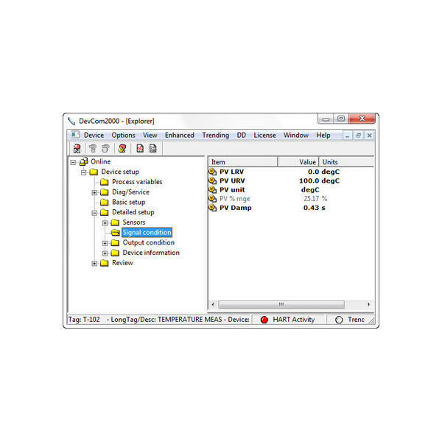Select the Signal condition tree item
Screen dimensions: 442x442
[x=147, y=233]
